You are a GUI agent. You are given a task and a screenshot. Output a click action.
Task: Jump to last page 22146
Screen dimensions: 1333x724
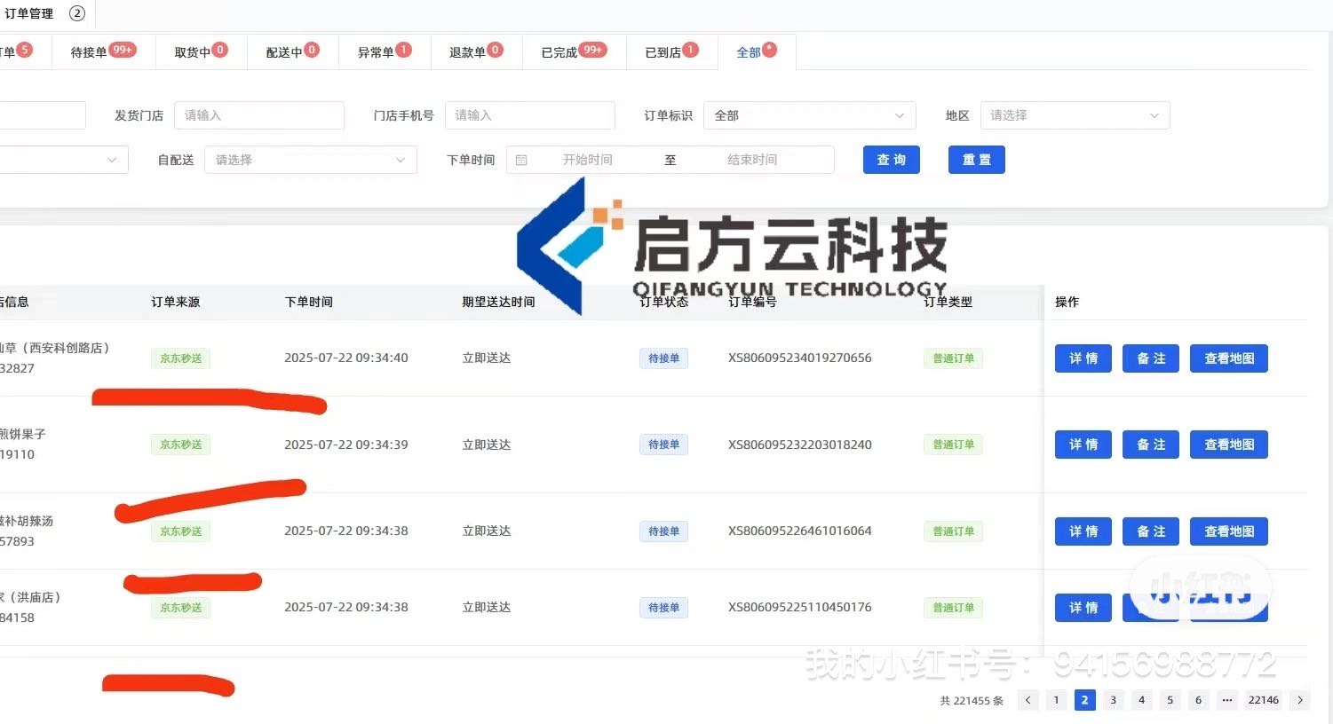[x=1264, y=700]
